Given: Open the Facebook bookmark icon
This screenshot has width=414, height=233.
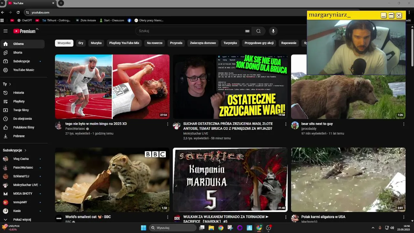Looking at the screenshot, I should pyautogui.click(x=129, y=20).
